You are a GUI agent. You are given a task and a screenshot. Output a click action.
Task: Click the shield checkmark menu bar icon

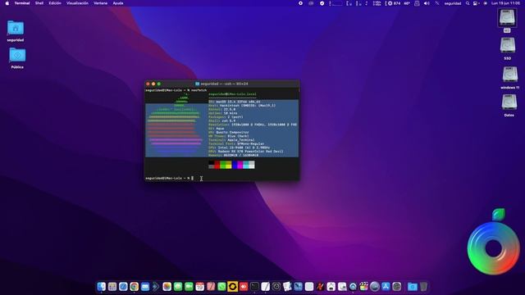click(322, 3)
